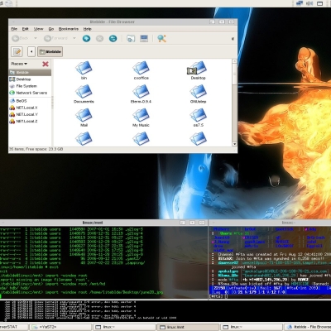331x331 pixels.
Task: Select NET.Local.Z bookmark in sidebar
Action: tap(30, 122)
